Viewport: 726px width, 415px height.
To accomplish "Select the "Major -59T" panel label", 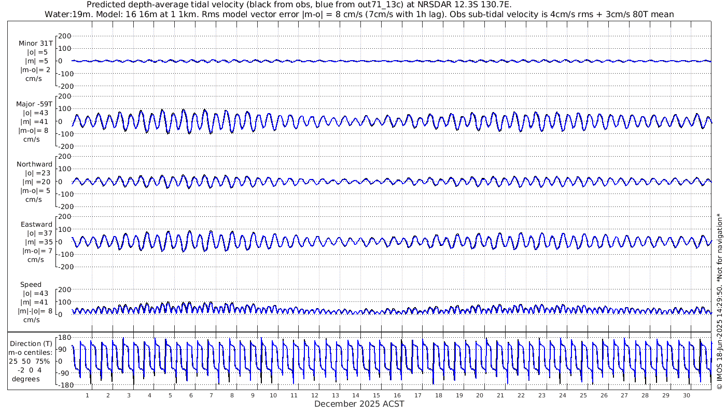I will (x=34, y=104).
